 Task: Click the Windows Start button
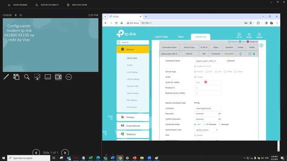(4, 158)
